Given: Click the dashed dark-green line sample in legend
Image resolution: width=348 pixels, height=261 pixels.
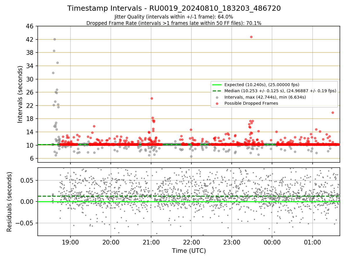Looking at the screenshot, I should click(217, 91).
